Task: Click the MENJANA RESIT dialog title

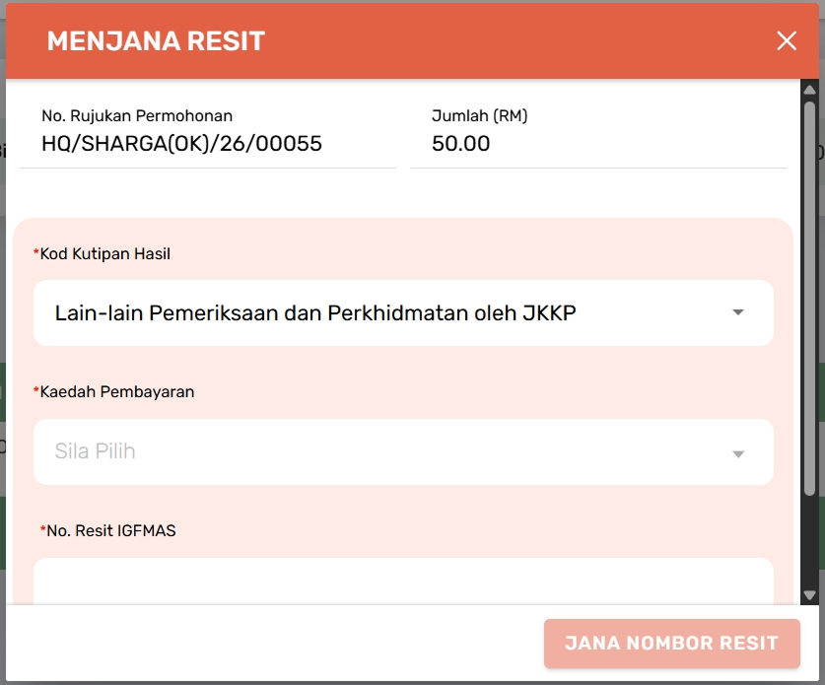Action: [156, 41]
